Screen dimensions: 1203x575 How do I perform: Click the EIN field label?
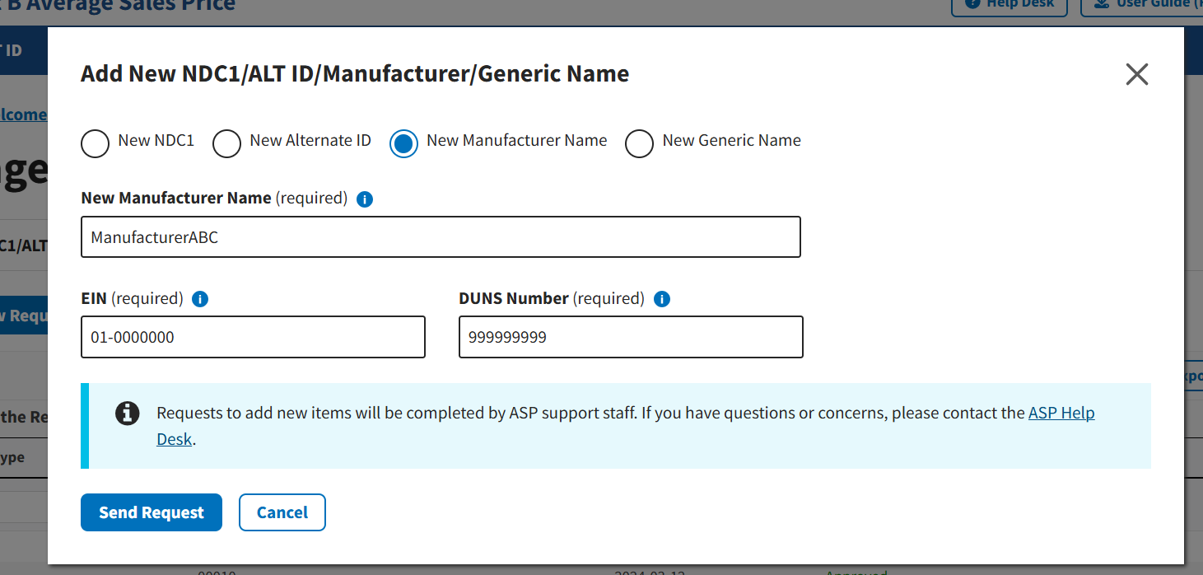(94, 298)
